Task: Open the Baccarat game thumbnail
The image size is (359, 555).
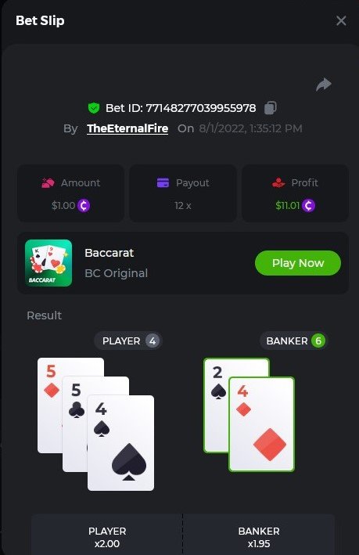Action: pyautogui.click(x=48, y=263)
